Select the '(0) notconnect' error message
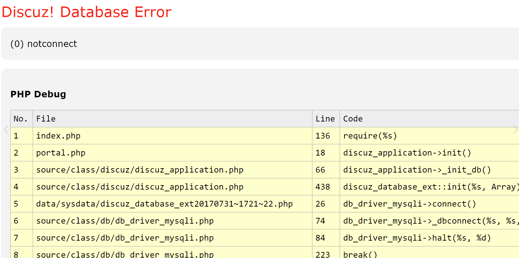Image resolution: width=519 pixels, height=258 pixels. (44, 44)
